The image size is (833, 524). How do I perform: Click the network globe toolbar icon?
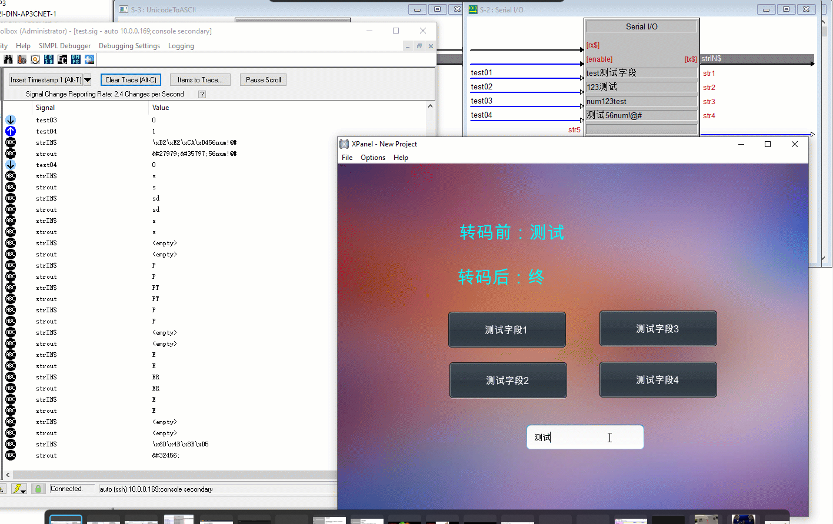point(89,59)
